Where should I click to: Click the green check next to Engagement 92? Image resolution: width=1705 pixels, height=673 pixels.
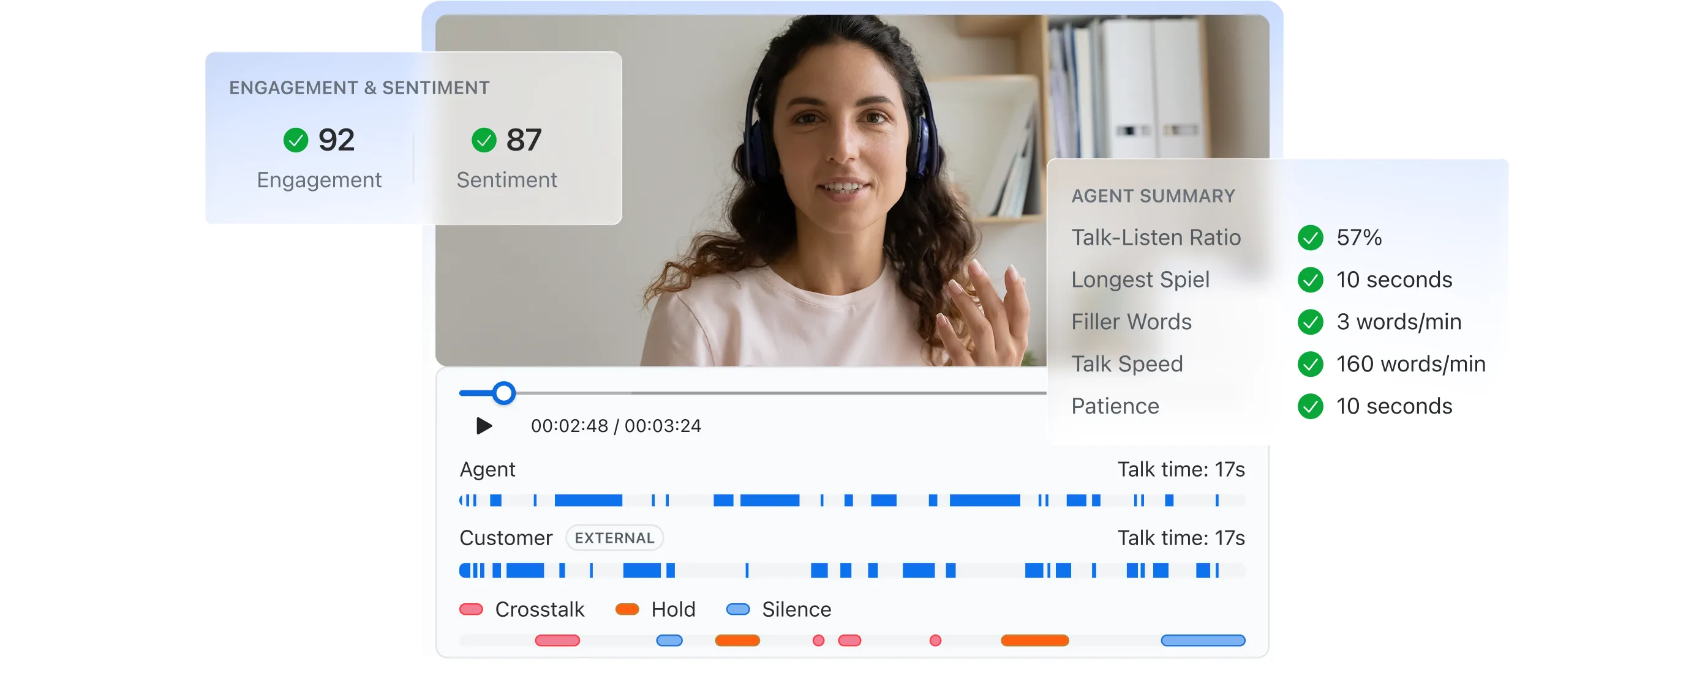[296, 140]
